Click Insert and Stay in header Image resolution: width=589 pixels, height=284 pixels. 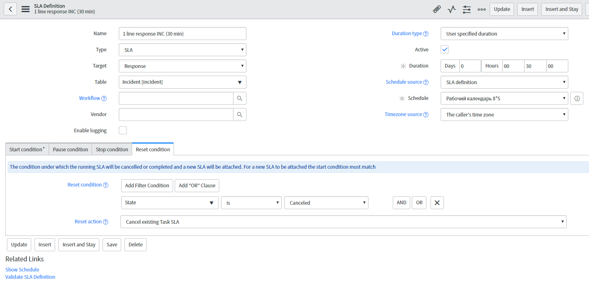coord(562,9)
